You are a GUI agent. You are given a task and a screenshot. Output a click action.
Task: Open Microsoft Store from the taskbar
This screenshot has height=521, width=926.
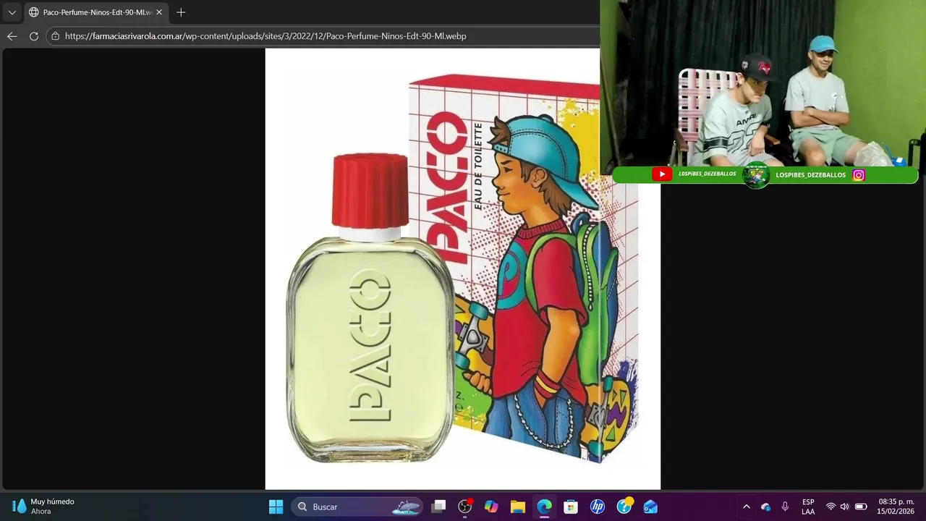pos(571,507)
